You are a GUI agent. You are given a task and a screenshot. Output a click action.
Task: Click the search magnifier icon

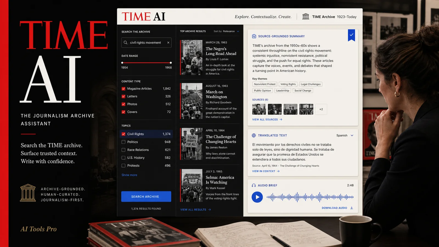pos(125,43)
